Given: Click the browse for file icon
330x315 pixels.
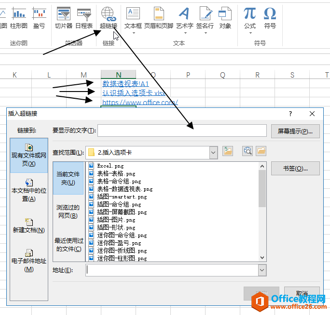Looking at the screenshot, I should (261, 151).
